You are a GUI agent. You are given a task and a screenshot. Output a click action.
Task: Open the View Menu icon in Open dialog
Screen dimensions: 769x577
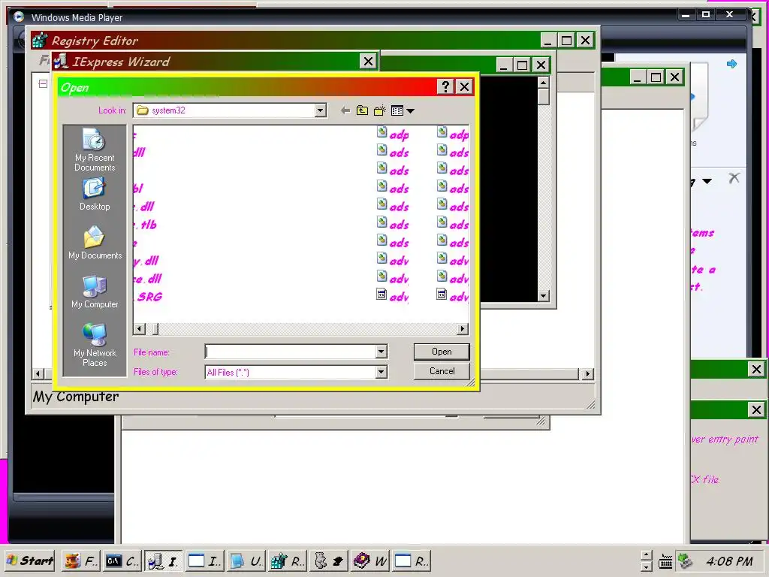point(403,110)
